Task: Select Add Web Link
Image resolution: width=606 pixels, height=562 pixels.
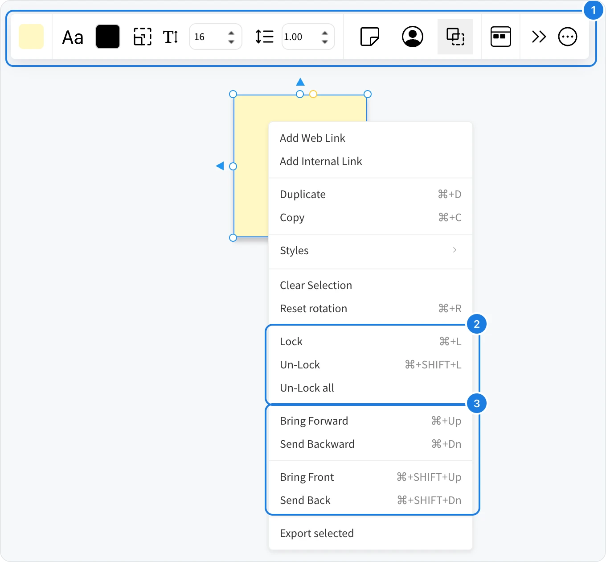Action: 371,138
